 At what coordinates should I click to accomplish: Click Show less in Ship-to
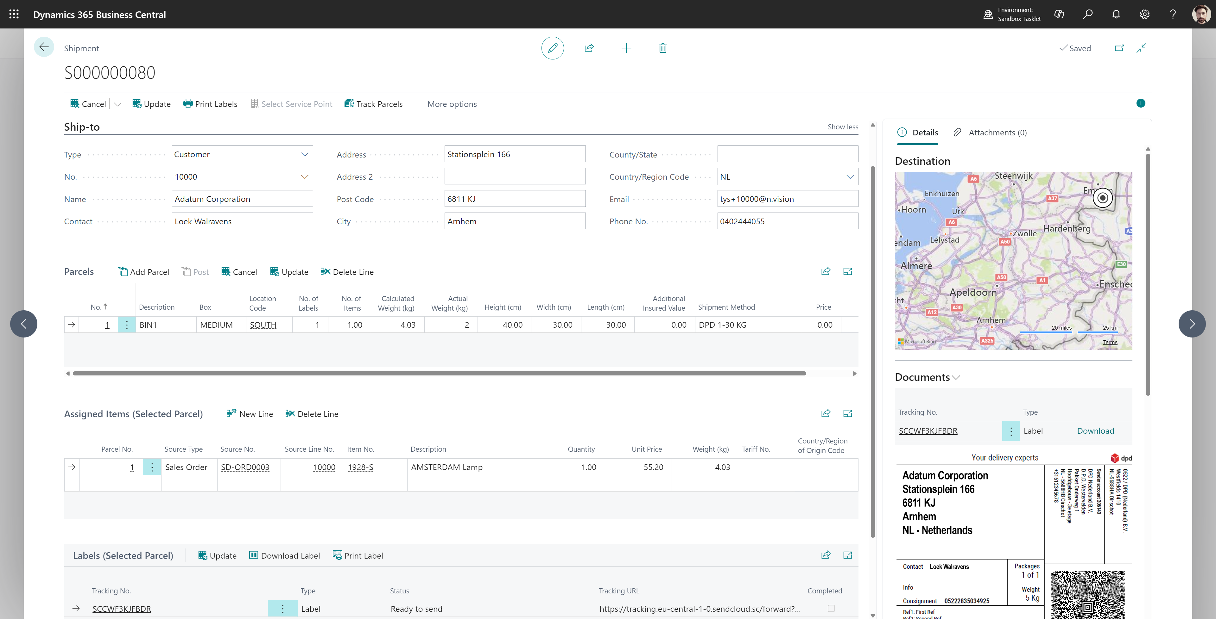coord(843,127)
